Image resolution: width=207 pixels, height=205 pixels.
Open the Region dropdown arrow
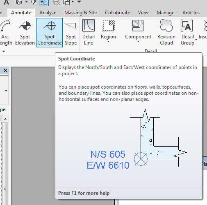[x=108, y=42]
